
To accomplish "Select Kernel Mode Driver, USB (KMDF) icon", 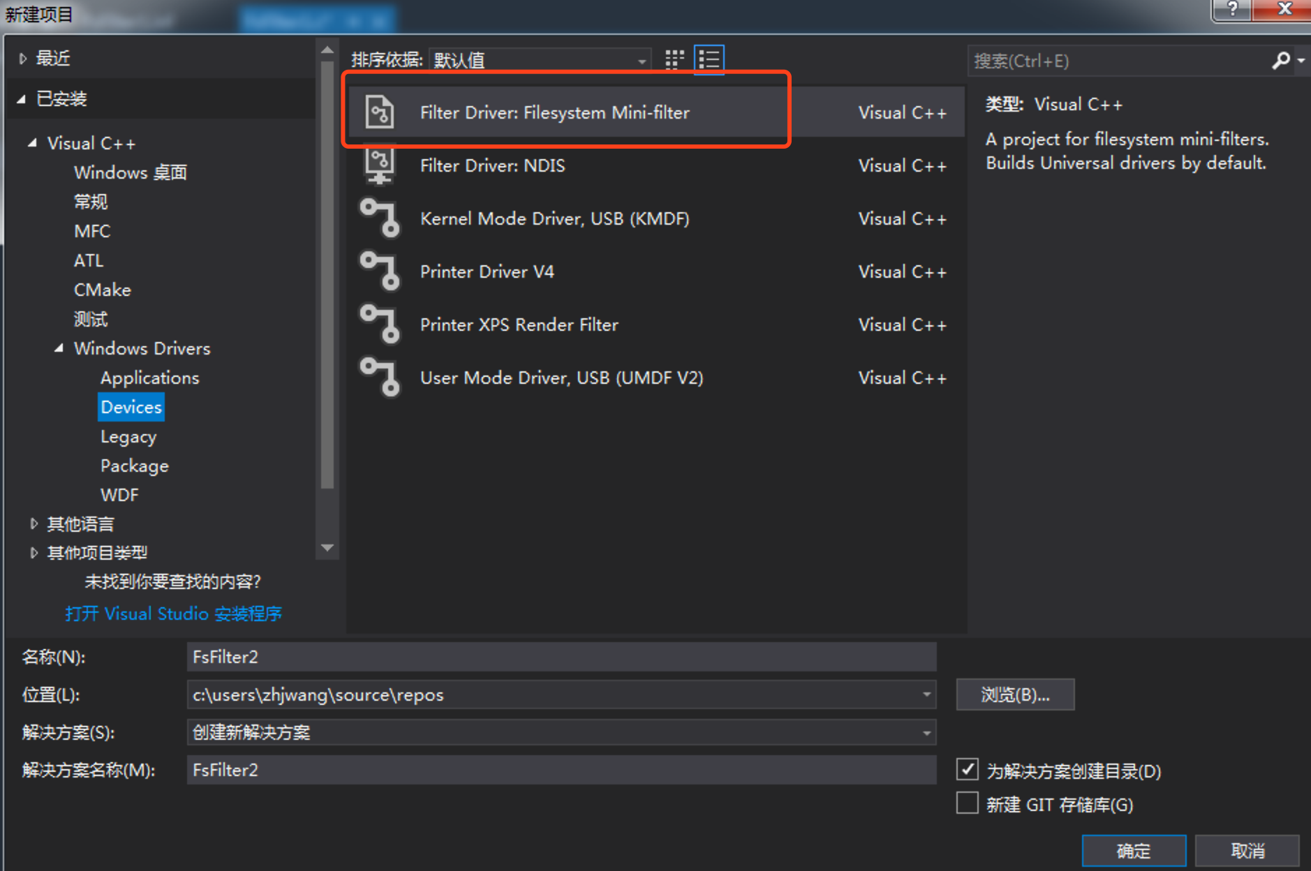I will point(380,218).
